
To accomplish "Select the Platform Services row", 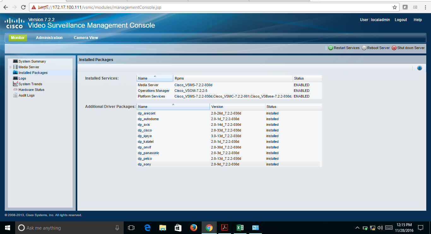I will [229, 96].
